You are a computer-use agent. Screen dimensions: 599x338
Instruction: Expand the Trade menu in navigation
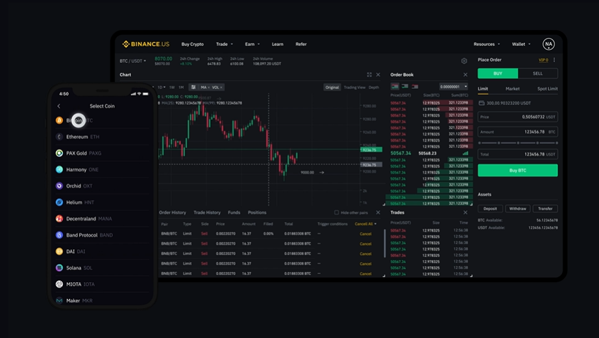[225, 44]
